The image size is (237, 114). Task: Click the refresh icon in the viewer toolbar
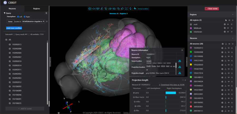tap(131, 9)
